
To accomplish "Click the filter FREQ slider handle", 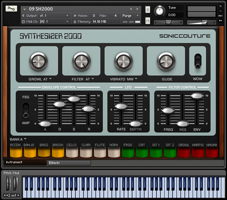I will coord(168,110).
